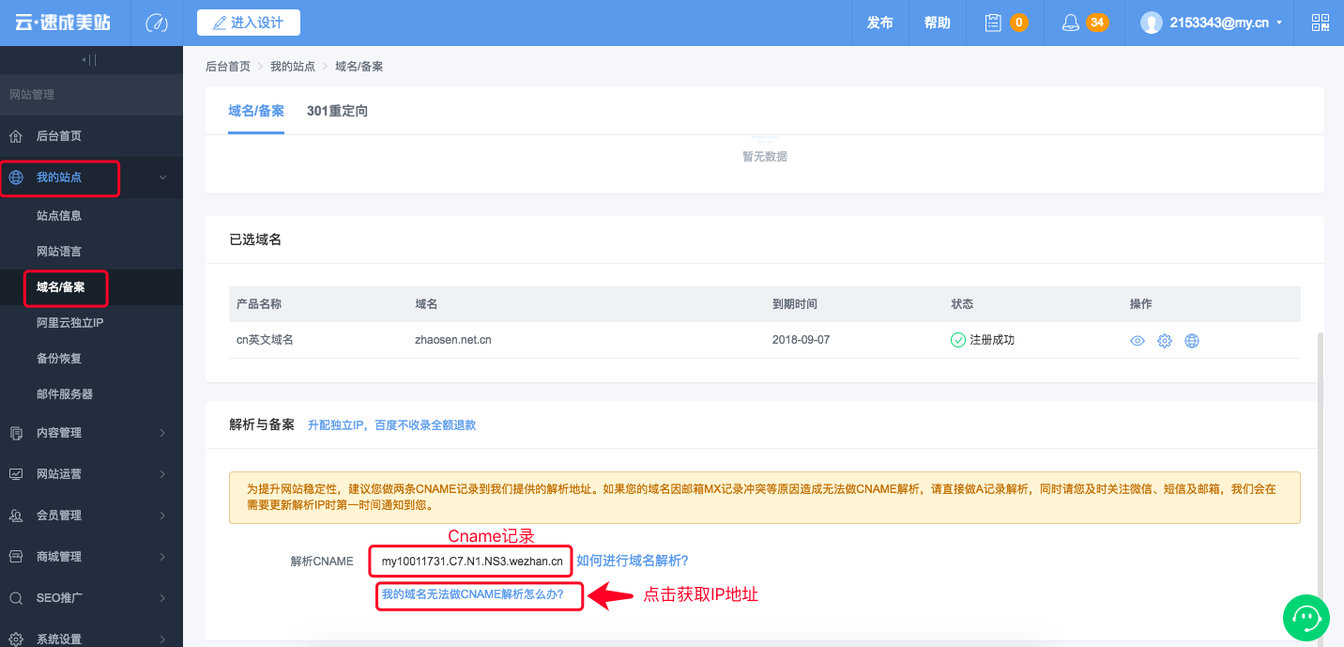Viewport: 1344px width, 647px height.
Task: Click the 产品名称 column header
Action: 259,304
